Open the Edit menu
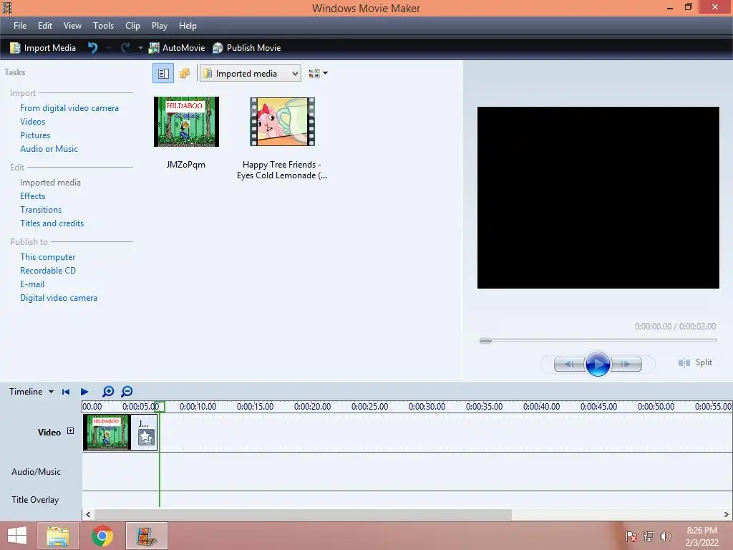 pos(45,26)
